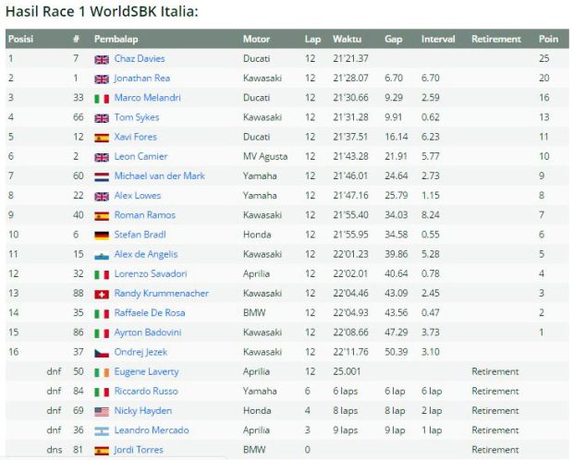Click UK flag next to Leon Camier
This screenshot has height=460, width=573.
pos(102,157)
